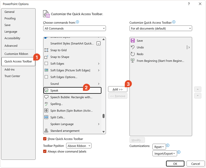Click the Move Up arrow button
The width and height of the screenshot is (206, 168).
point(198,89)
